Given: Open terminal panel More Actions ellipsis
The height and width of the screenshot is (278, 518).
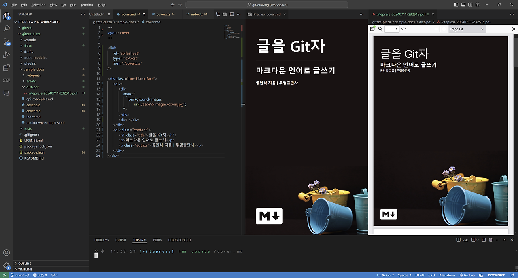Looking at the screenshot, I should [497, 240].
